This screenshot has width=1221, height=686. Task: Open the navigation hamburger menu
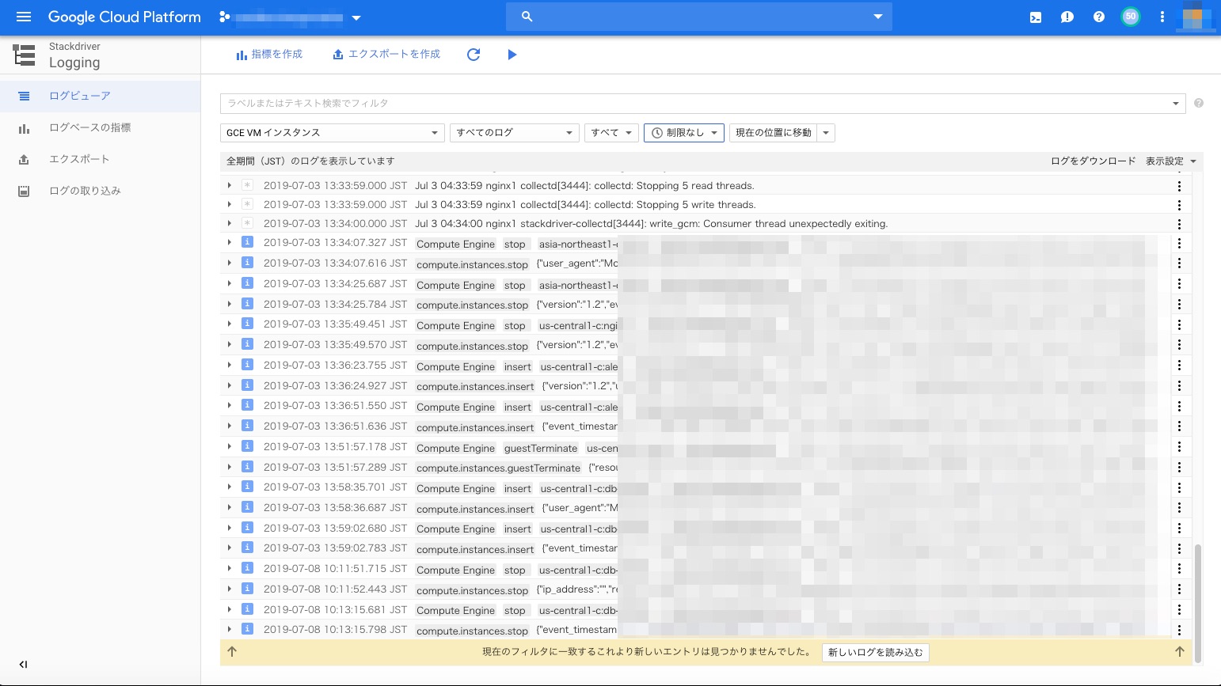click(23, 17)
